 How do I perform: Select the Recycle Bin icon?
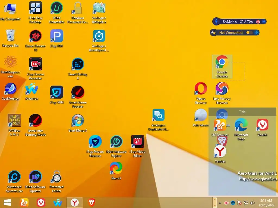(11, 38)
